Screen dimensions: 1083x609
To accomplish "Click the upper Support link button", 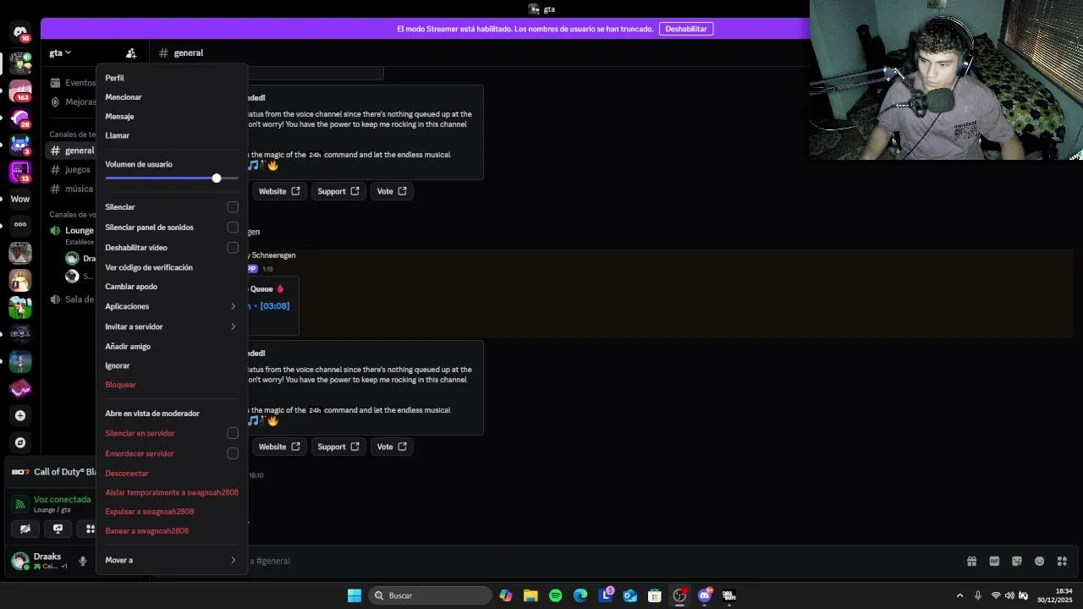I will (338, 191).
